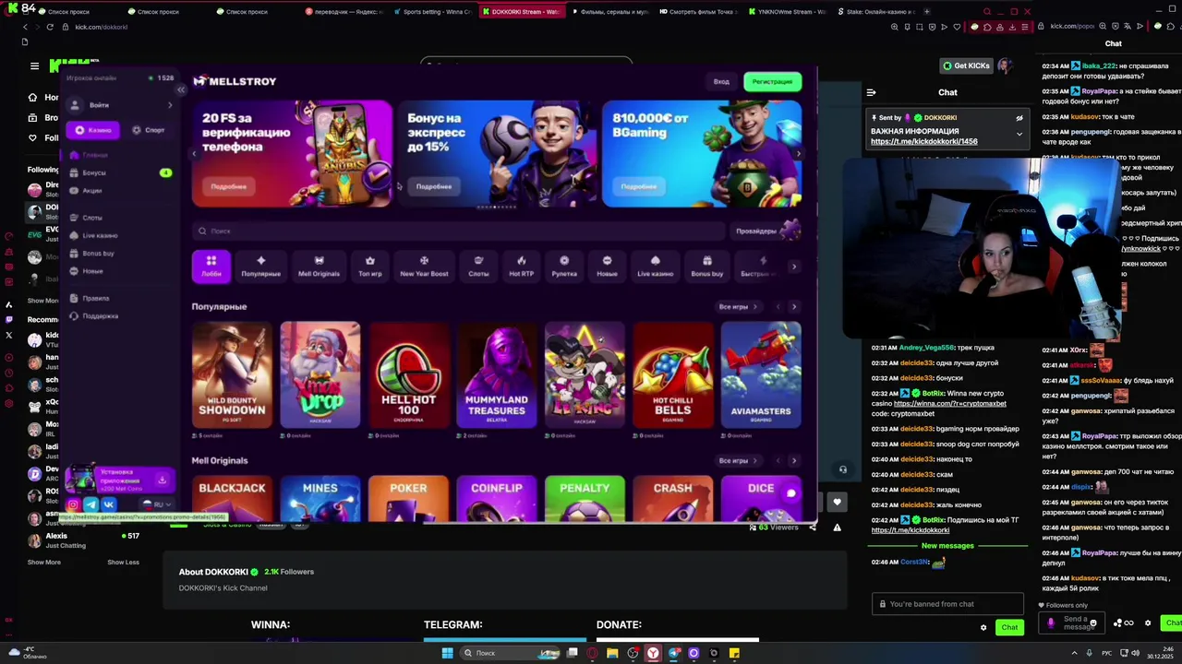Select the Live казино category icon
This screenshot has width=1182, height=664.
655,266
